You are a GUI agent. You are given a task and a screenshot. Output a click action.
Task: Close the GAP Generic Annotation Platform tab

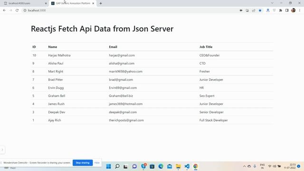click(x=93, y=3)
